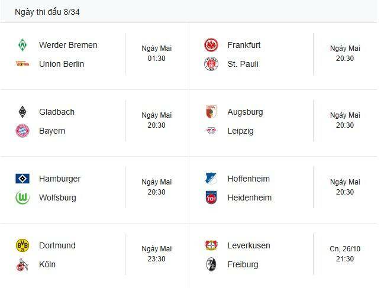Open Leverkusen match time Cn, 26/10
This screenshot has height=288, width=384.
(345, 254)
